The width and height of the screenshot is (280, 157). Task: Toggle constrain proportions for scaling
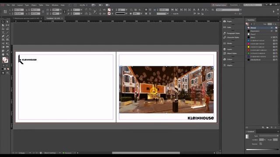pos(65,12)
